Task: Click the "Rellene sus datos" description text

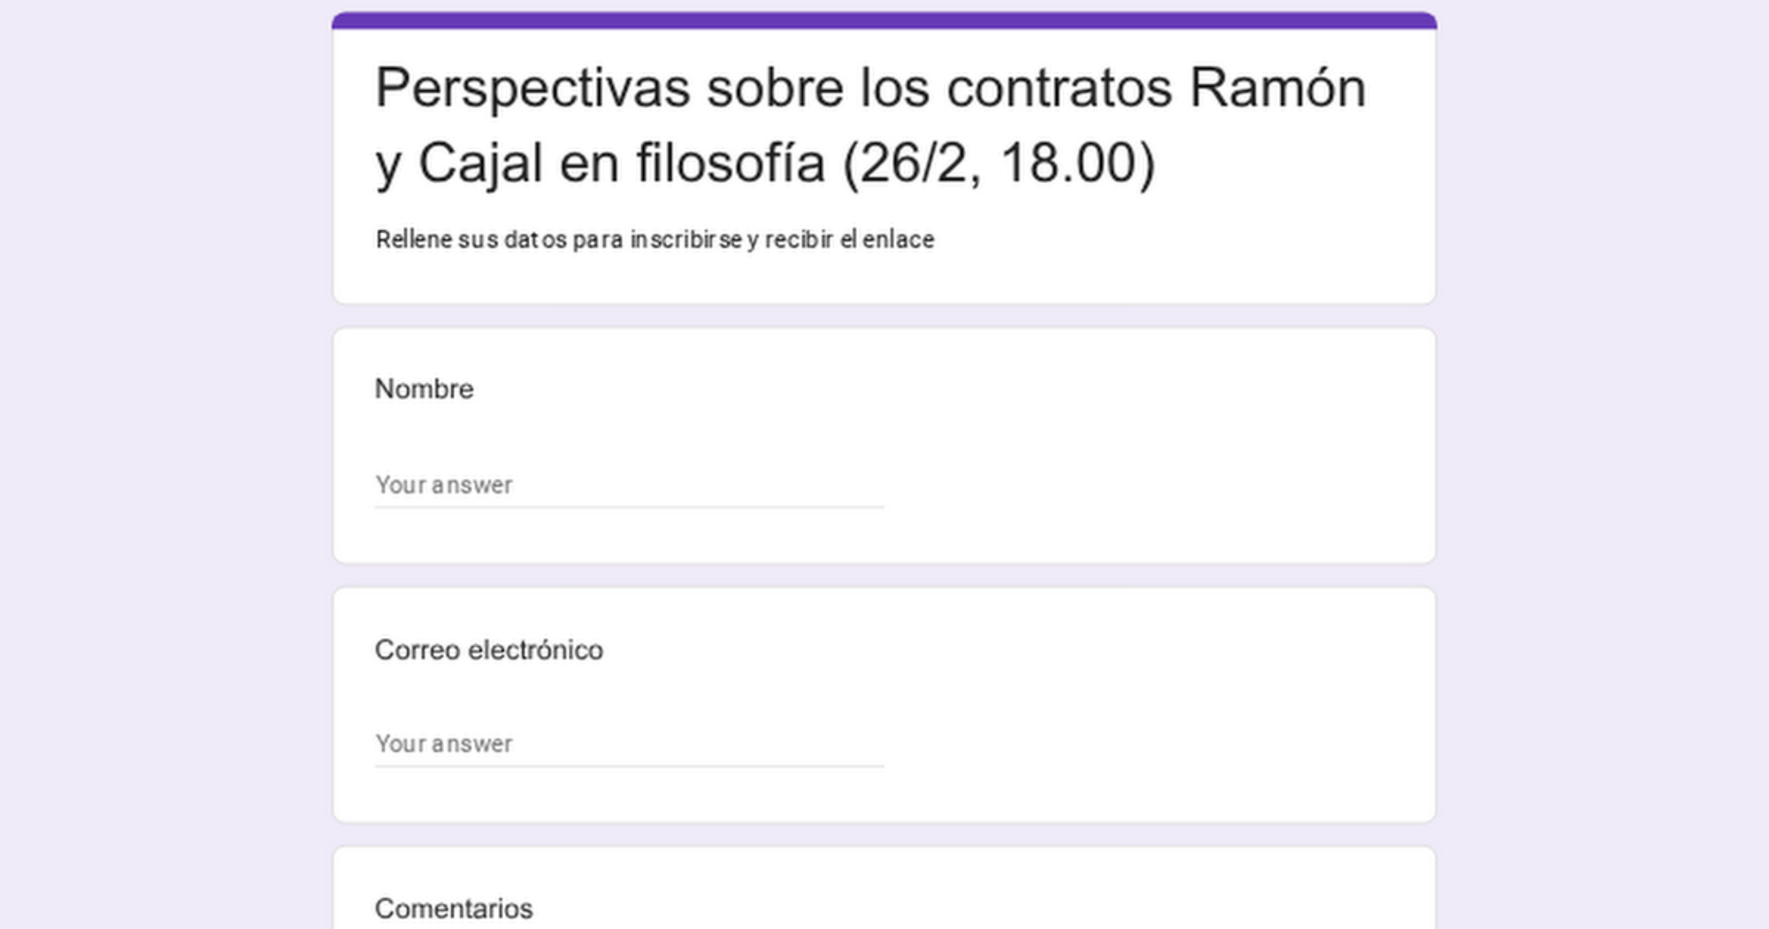Action: pyautogui.click(x=655, y=240)
